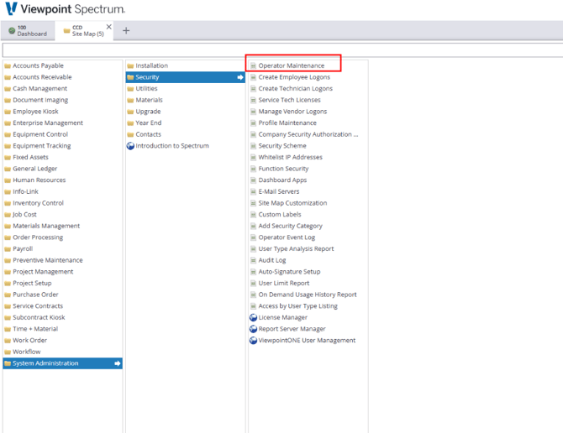This screenshot has height=433, width=563.
Task: Open Operator Maintenance
Action: tap(292, 65)
